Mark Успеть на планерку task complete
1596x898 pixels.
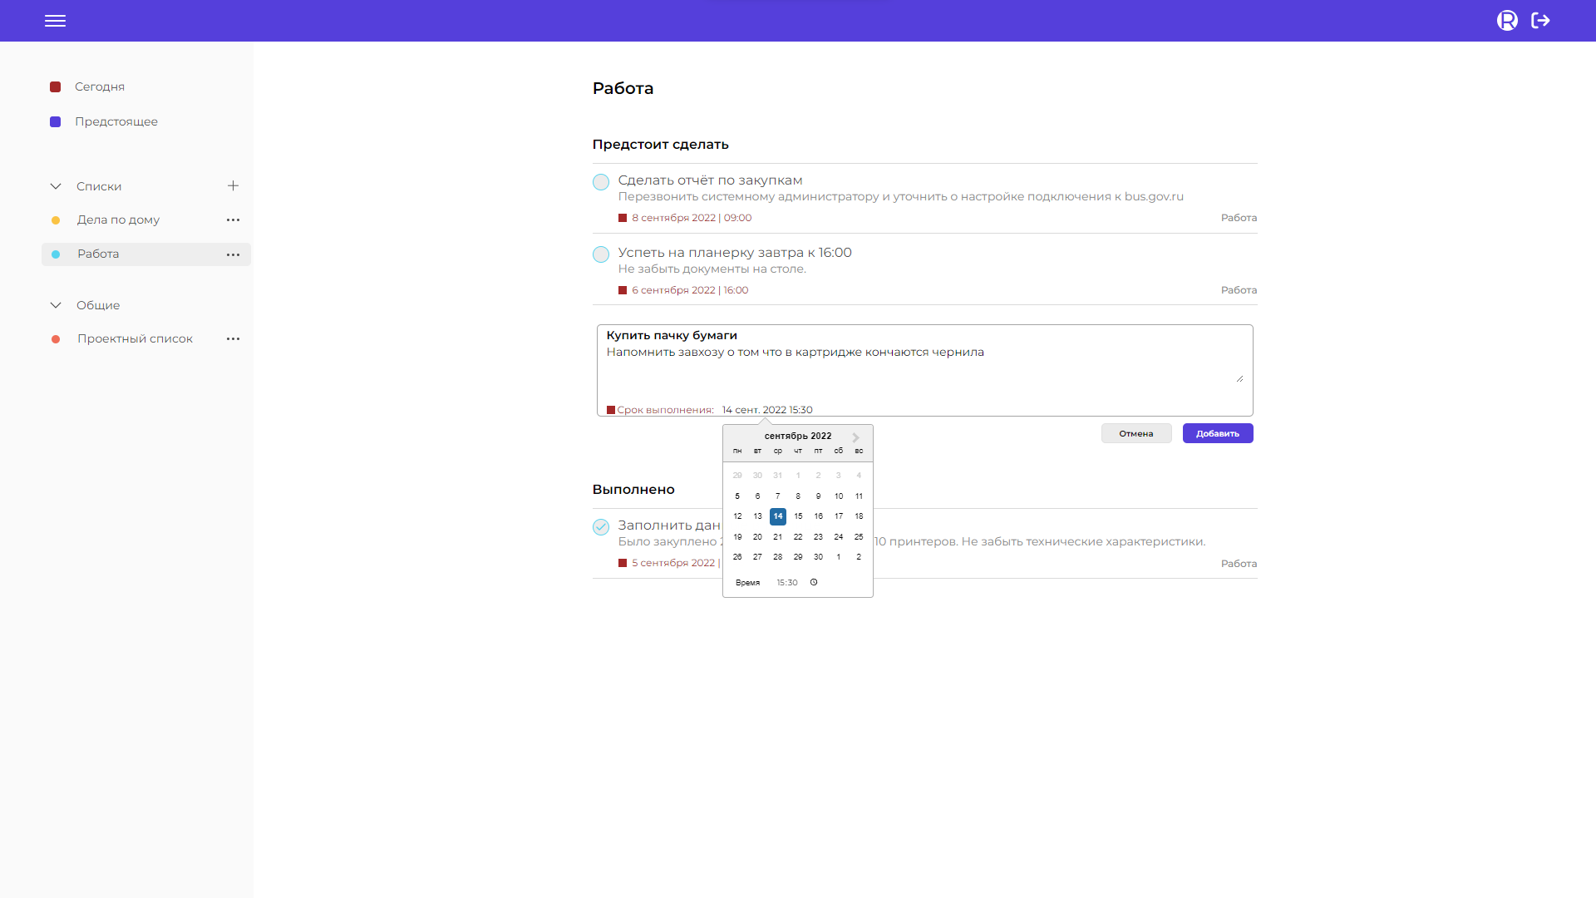click(601, 254)
